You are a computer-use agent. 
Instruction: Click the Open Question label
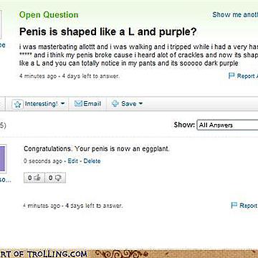[49, 15]
